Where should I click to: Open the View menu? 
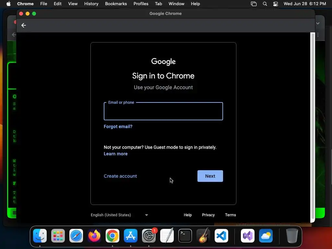click(73, 4)
